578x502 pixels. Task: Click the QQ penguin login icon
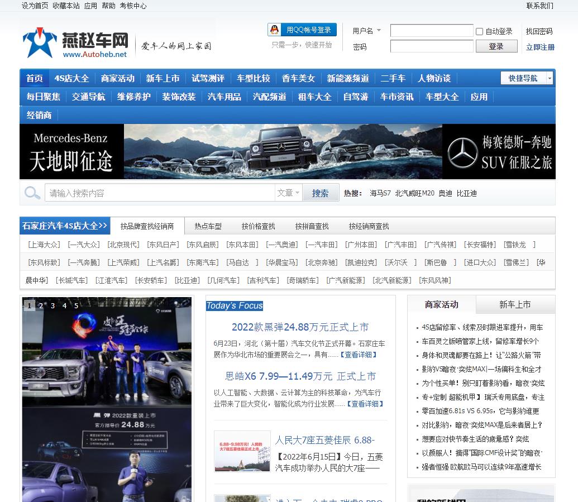tap(274, 30)
